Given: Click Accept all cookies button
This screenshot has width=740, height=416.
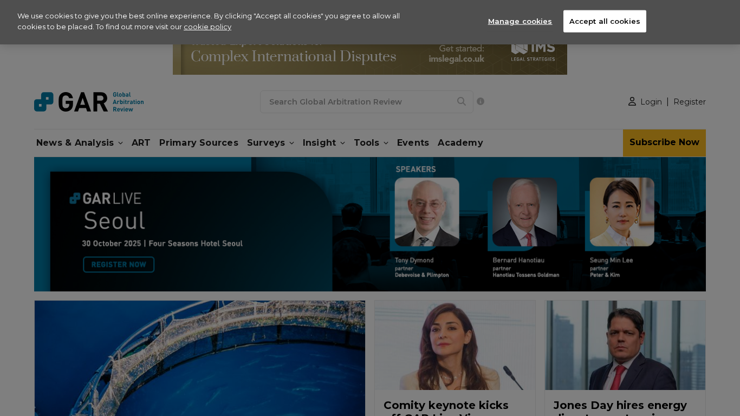Looking at the screenshot, I should coord(605,21).
